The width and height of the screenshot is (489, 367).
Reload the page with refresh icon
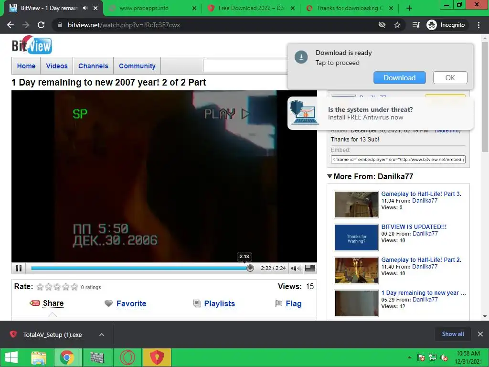(41, 25)
